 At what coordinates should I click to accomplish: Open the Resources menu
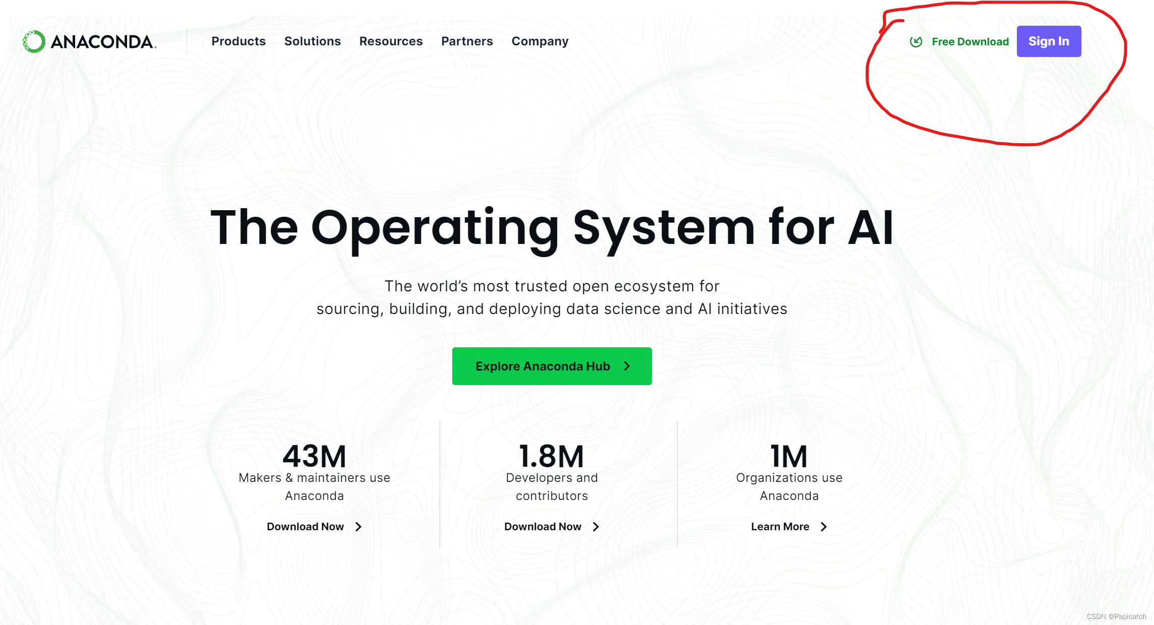(391, 41)
